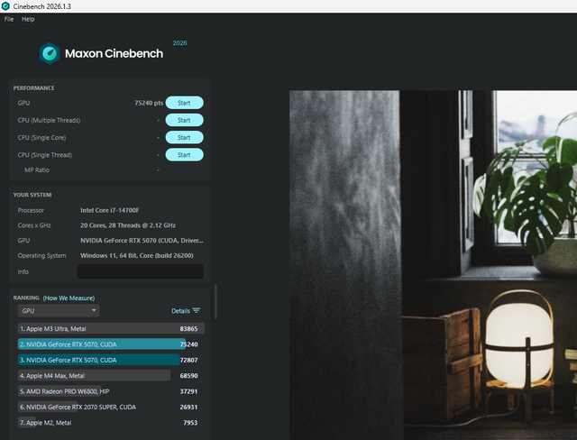Click the 75240 pts GPU score
Viewport: 577px width, 440px height.
pyautogui.click(x=149, y=103)
